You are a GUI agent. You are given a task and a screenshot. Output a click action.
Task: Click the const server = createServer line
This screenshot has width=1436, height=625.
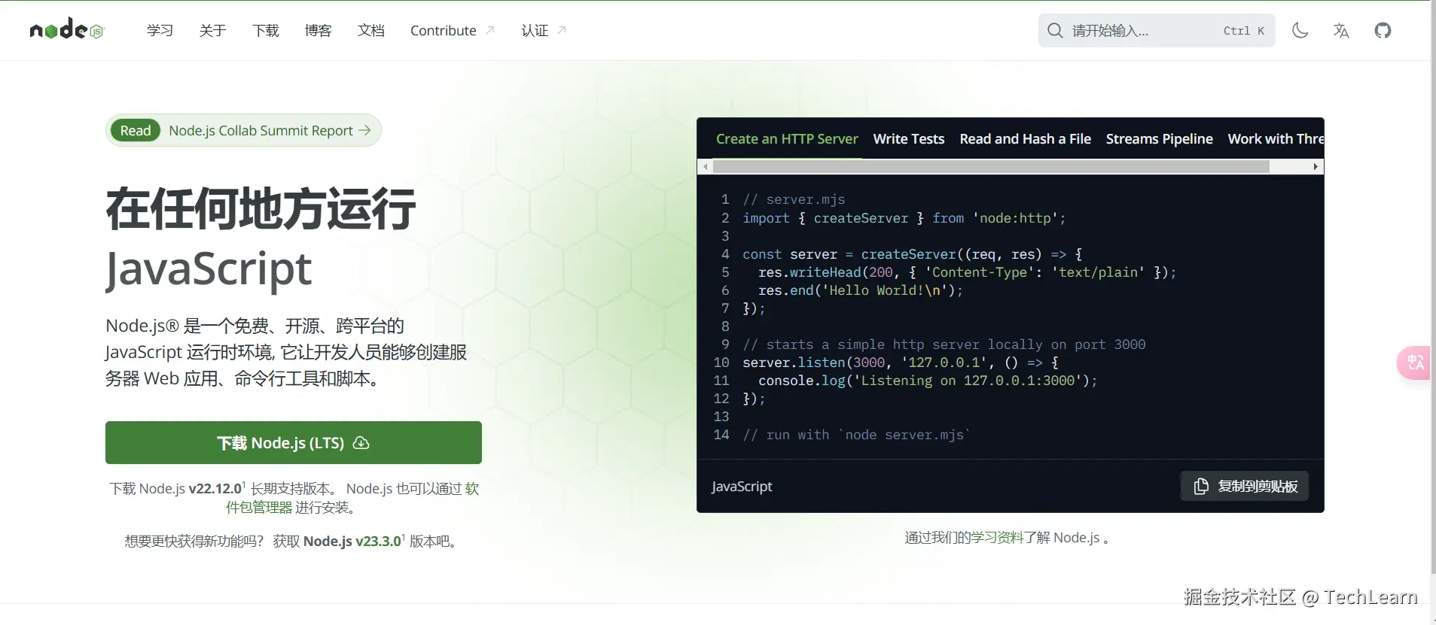click(912, 254)
